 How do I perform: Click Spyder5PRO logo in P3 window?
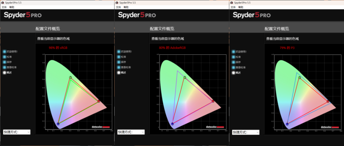(x=252, y=15)
